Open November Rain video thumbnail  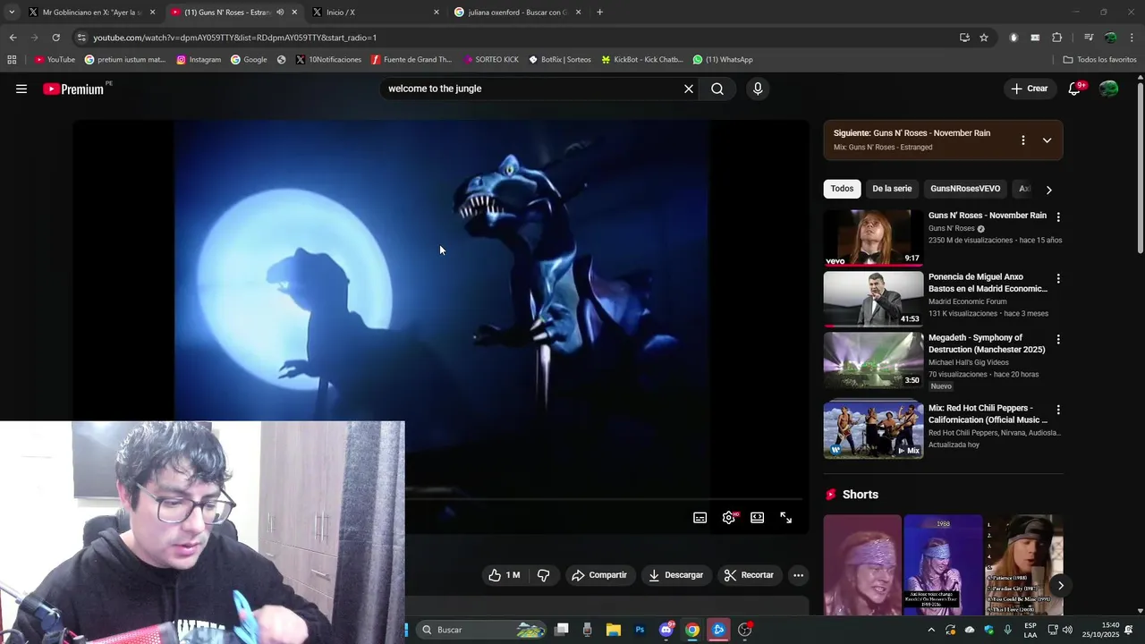tap(873, 238)
